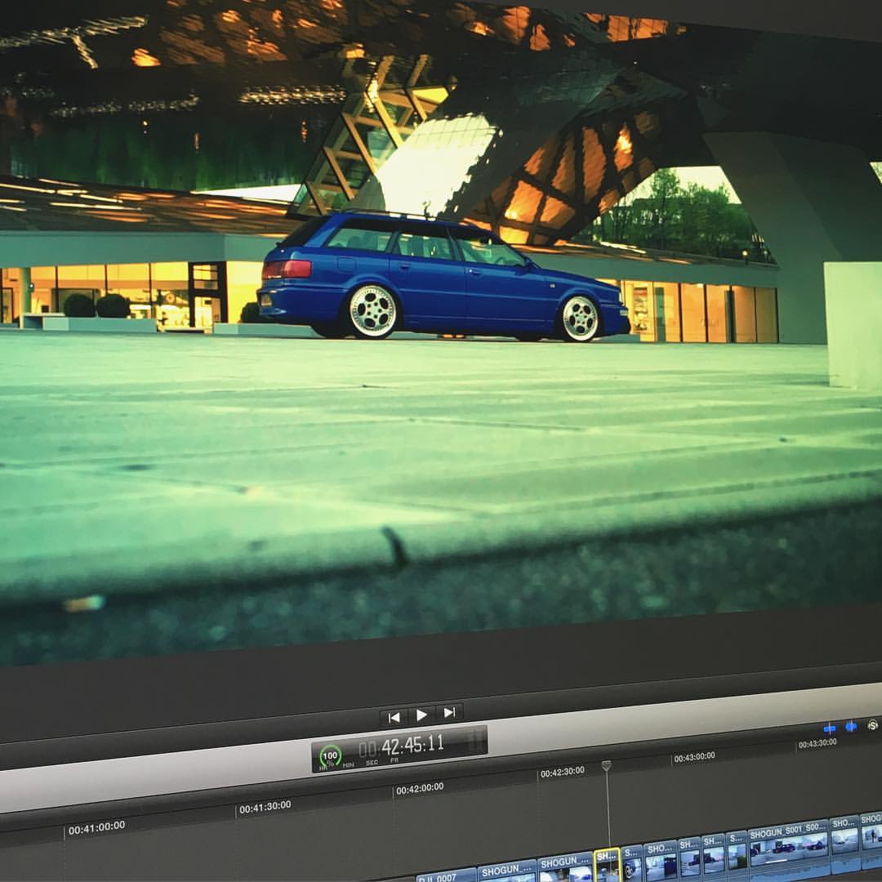
Task: Play the video in the viewer
Action: click(x=421, y=715)
